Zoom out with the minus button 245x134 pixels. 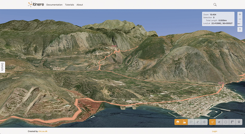tap(240, 19)
